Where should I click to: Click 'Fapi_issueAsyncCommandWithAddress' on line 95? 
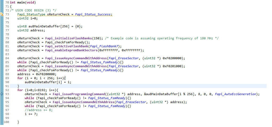coord(84,102)
